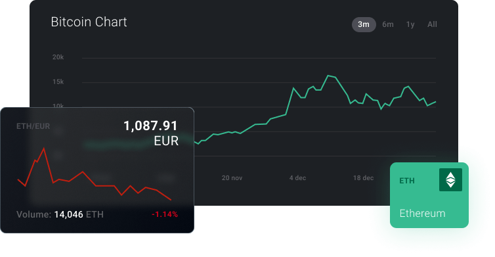The height and width of the screenshot is (257, 495).
Task: Click the 20k axis label
Action: point(58,57)
